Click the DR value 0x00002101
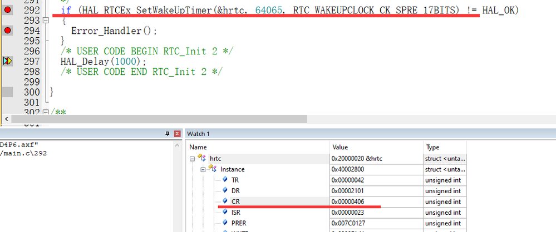Image resolution: width=556 pixels, height=232 pixels. point(348,191)
